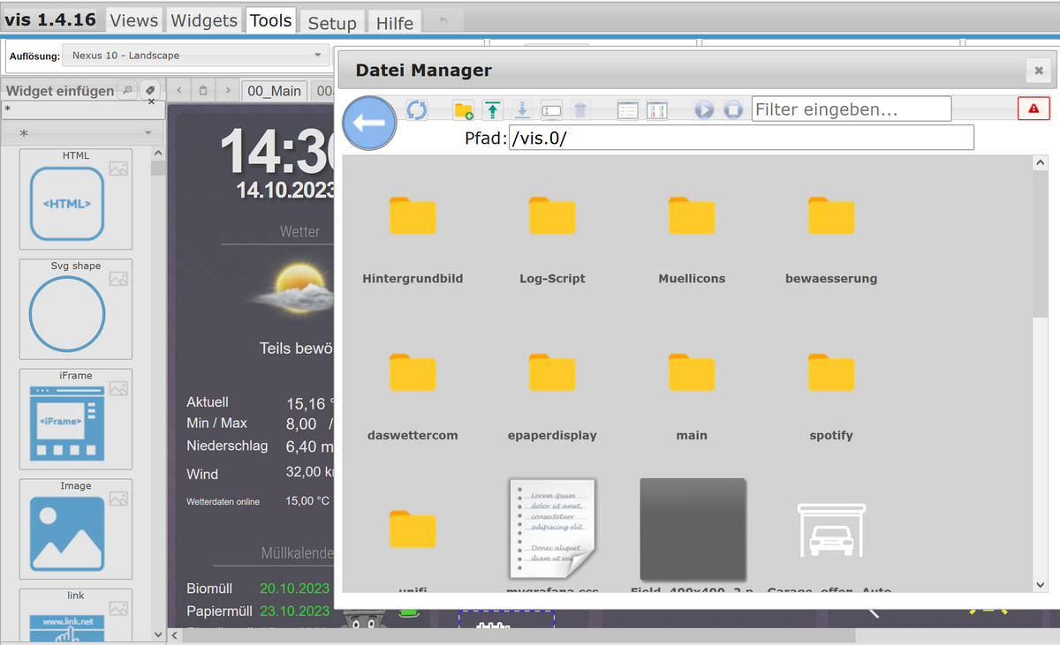Click the partly cloudy weather icon

coord(293,289)
